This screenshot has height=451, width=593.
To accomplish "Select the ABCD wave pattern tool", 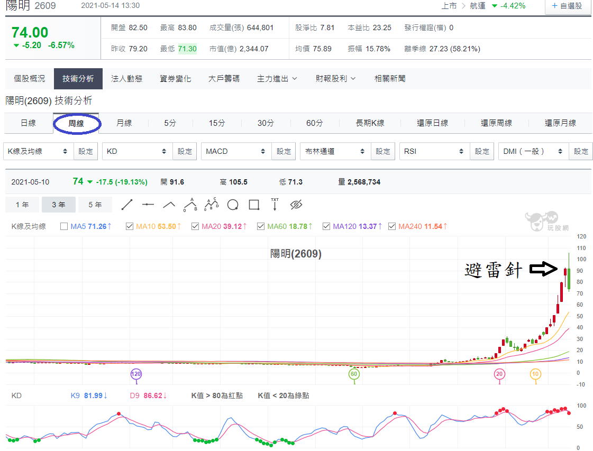I will click(x=212, y=204).
